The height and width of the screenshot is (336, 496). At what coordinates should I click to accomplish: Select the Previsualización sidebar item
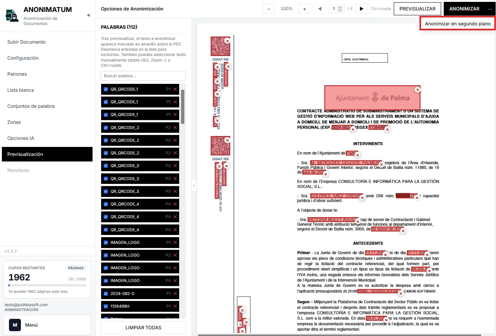(47, 154)
